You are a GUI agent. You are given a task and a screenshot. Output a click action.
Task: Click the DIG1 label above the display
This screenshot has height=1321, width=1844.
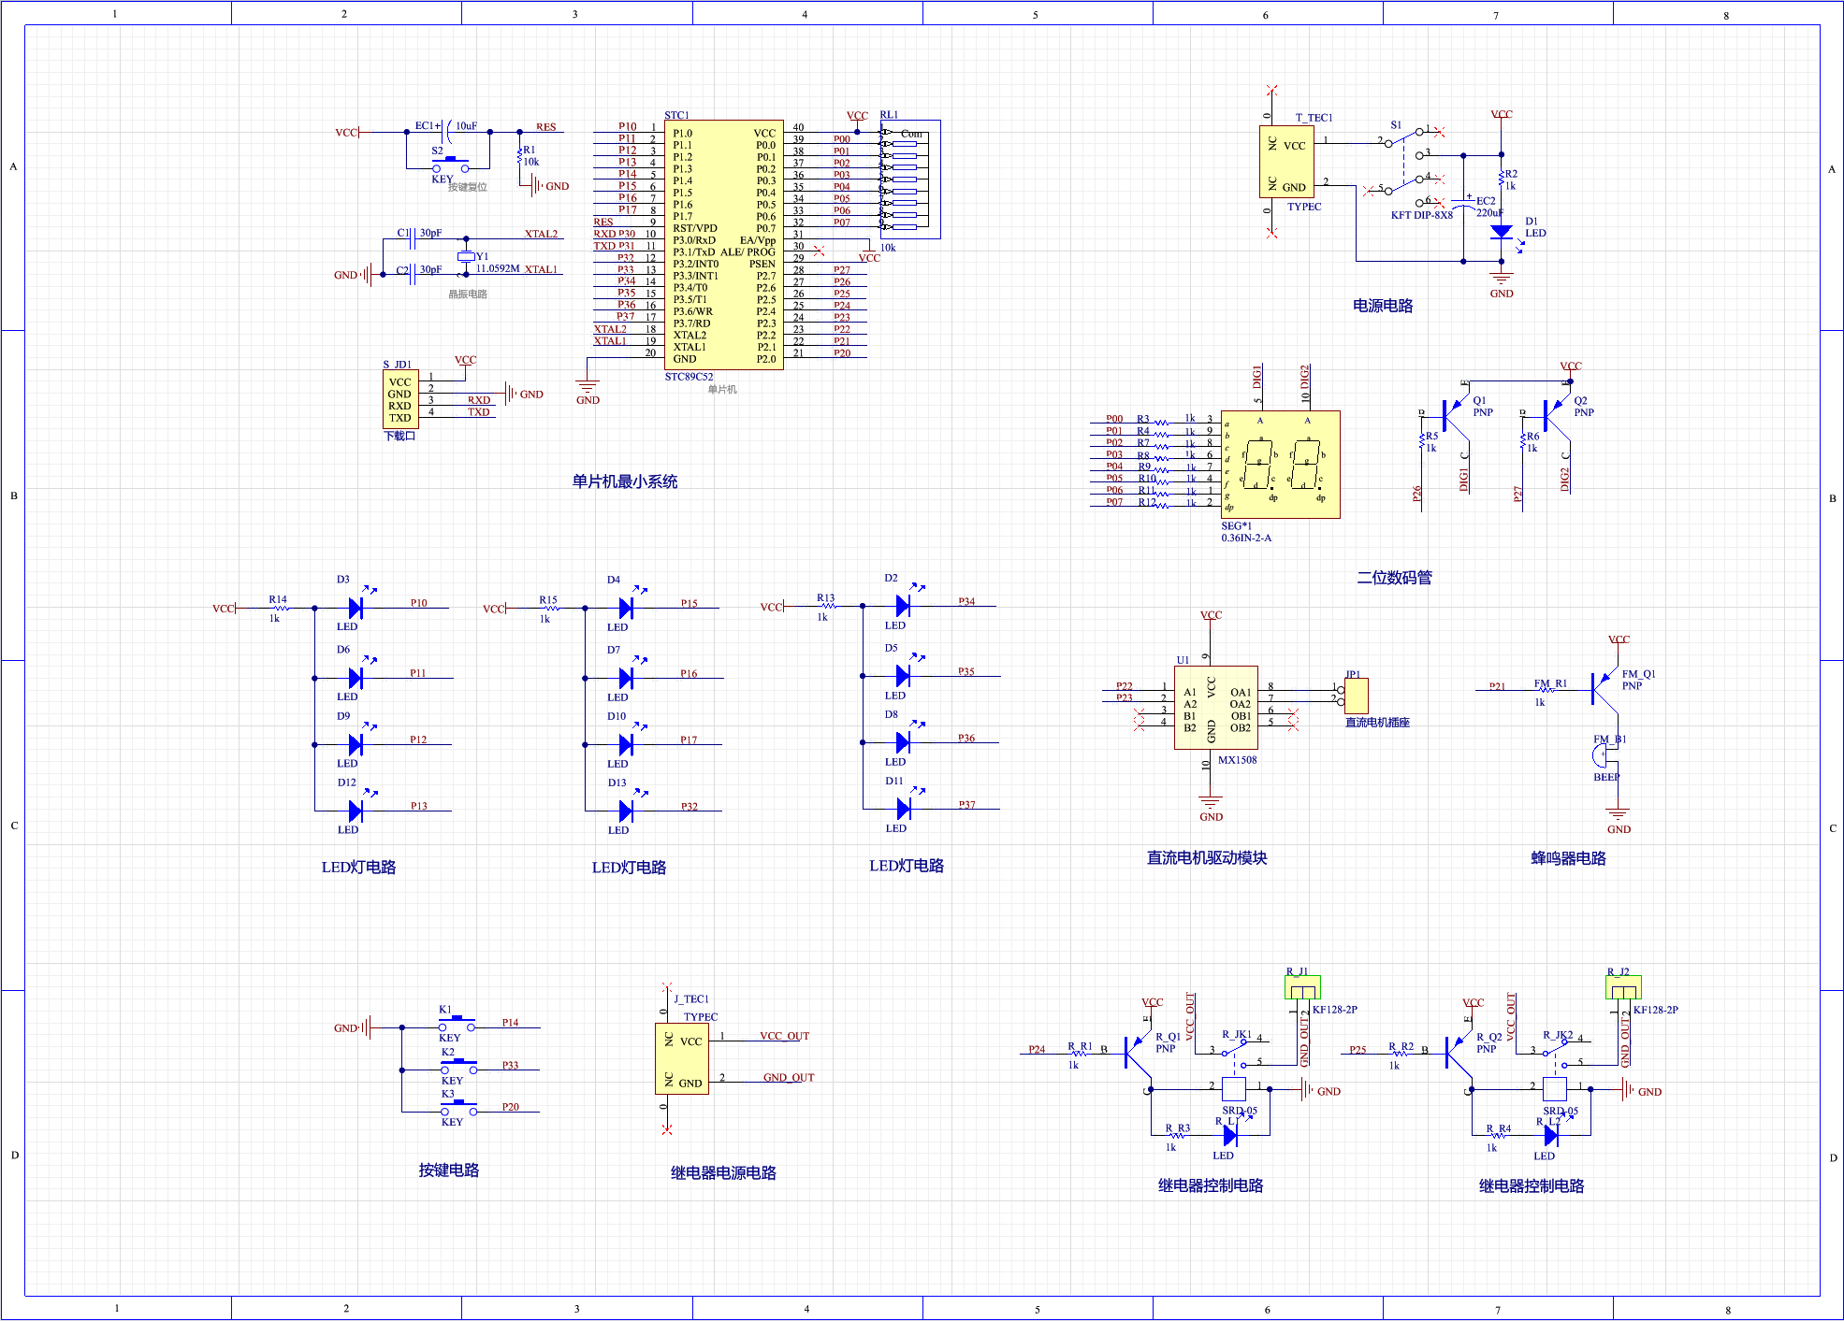(x=1257, y=378)
